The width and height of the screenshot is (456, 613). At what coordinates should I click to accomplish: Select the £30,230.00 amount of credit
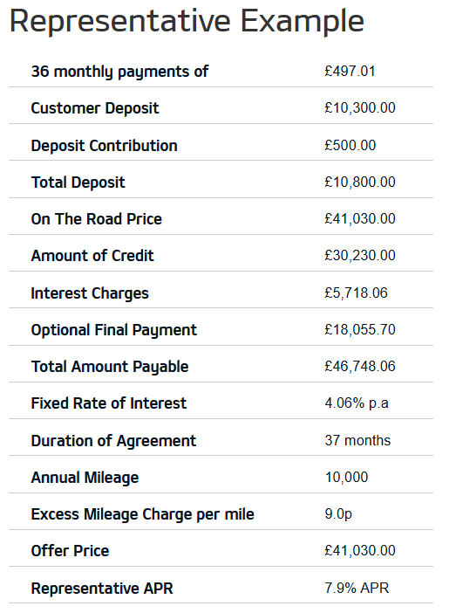coord(360,256)
